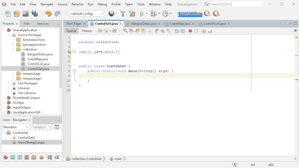Click the New File toolbar icon
This screenshot has width=299, height=168.
(8, 14)
